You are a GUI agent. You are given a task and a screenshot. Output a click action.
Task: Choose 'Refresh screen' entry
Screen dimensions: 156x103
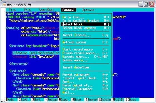(86, 42)
